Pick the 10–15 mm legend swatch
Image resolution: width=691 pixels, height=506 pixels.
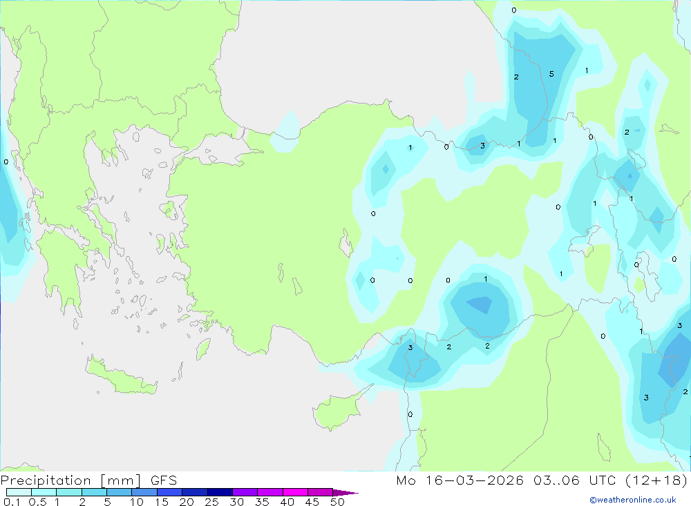[144, 492]
